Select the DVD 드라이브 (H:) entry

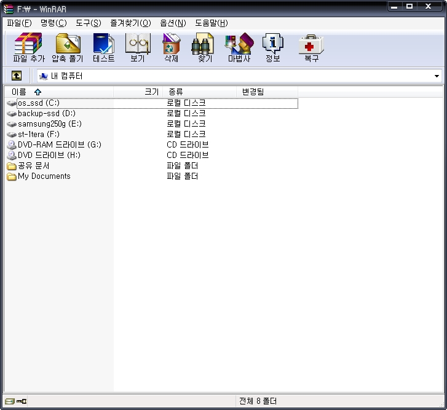pyautogui.click(x=49, y=156)
